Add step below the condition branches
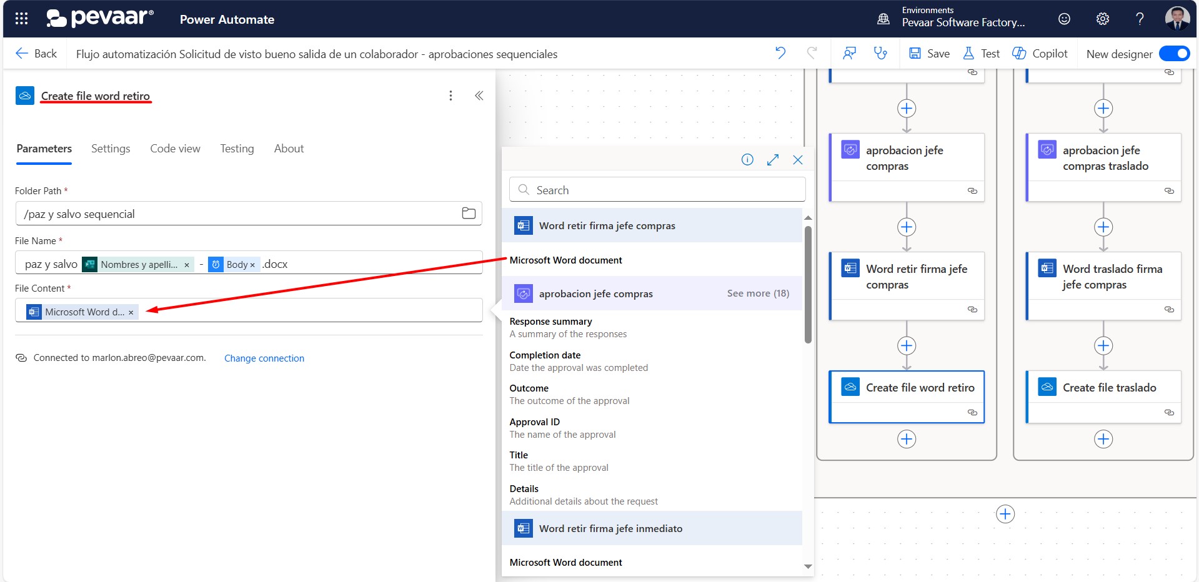The image size is (1199, 582). point(1005,514)
